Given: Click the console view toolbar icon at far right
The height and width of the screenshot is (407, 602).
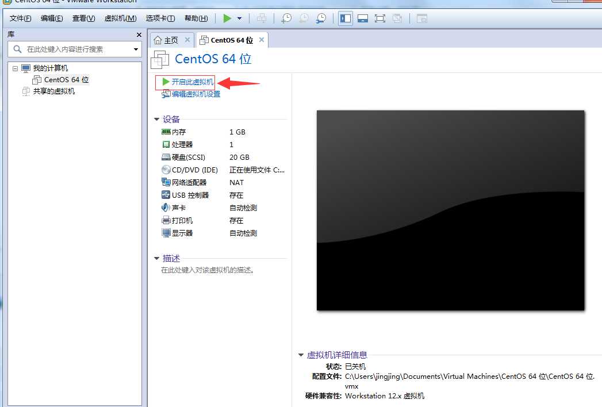Looking at the screenshot, I should 422,18.
